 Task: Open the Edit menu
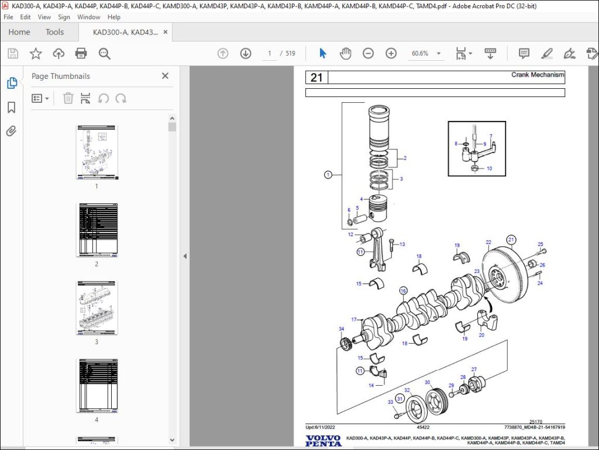click(x=25, y=17)
